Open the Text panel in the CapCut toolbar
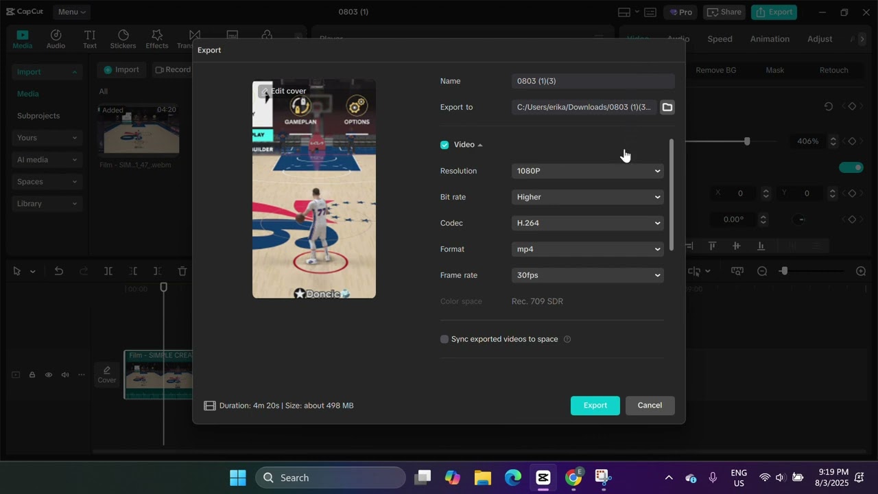The width and height of the screenshot is (878, 494). [90, 39]
